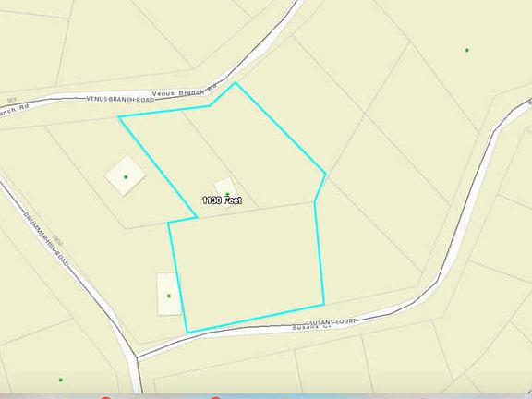Viewport: 532px width, 399px height.
Task: Click the green point marker in the top-right parcel
Action: pyautogui.click(x=467, y=50)
